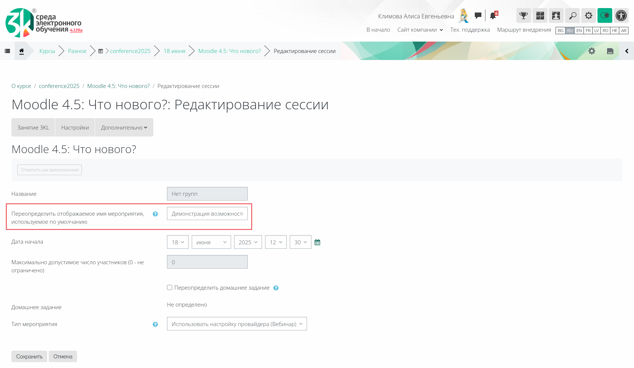
Task: Click the home icon in breadcrumb bar
Action: point(22,51)
